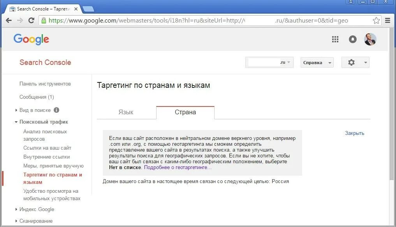Open the Подробнее о геотаргетинге link
The width and height of the screenshot is (396, 227).
tap(178, 167)
